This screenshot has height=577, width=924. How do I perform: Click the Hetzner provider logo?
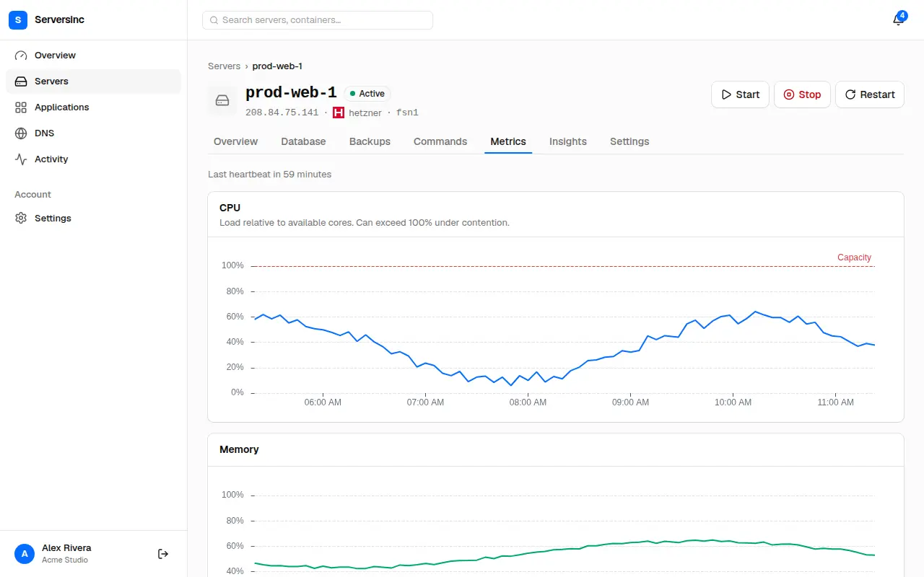[x=338, y=113]
